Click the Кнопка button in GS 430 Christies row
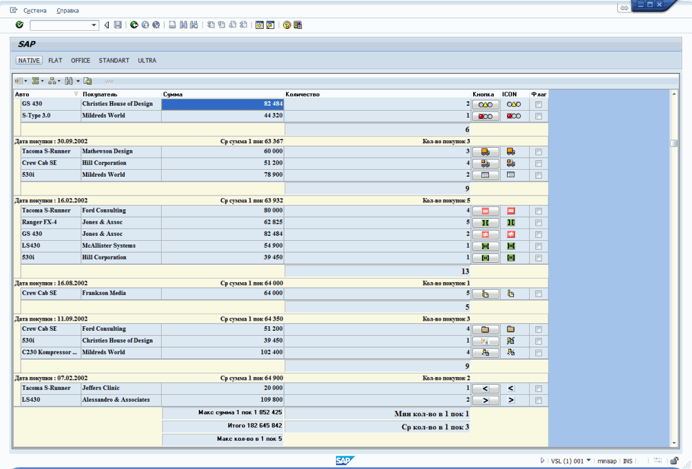This screenshot has width=692, height=469. pos(486,104)
